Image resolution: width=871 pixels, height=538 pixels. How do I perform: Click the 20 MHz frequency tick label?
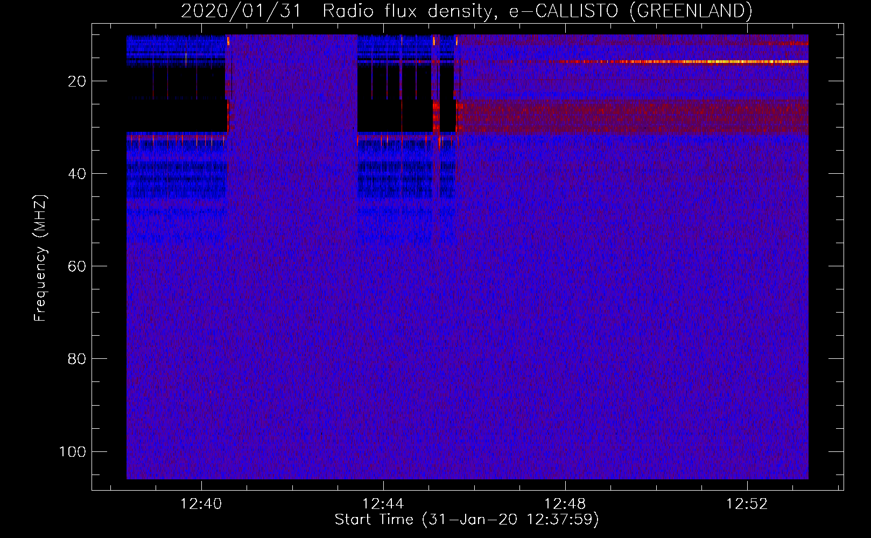point(76,81)
